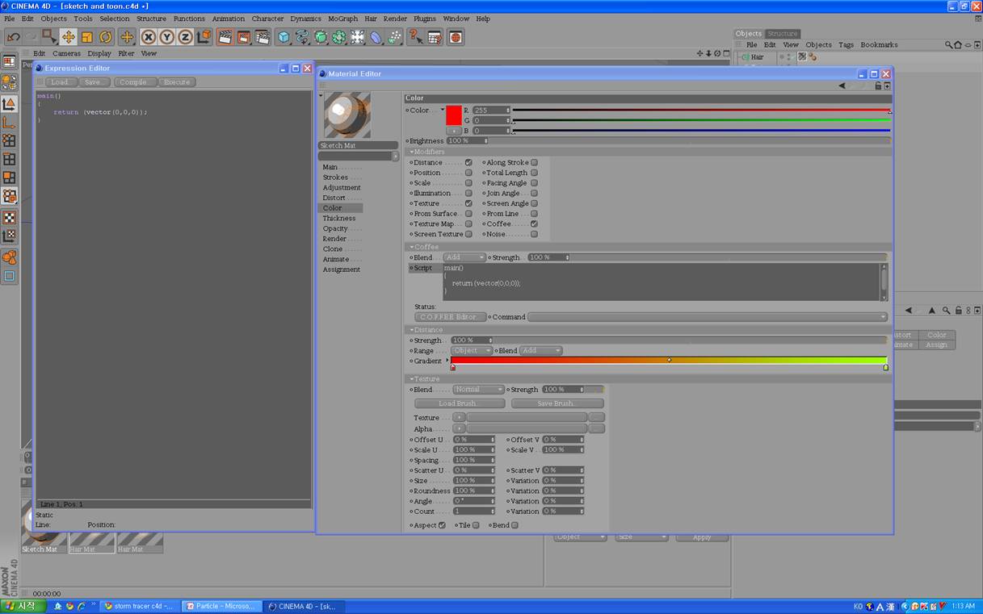Click Execute in the Expression Editor
The image size is (983, 614).
[x=177, y=82]
